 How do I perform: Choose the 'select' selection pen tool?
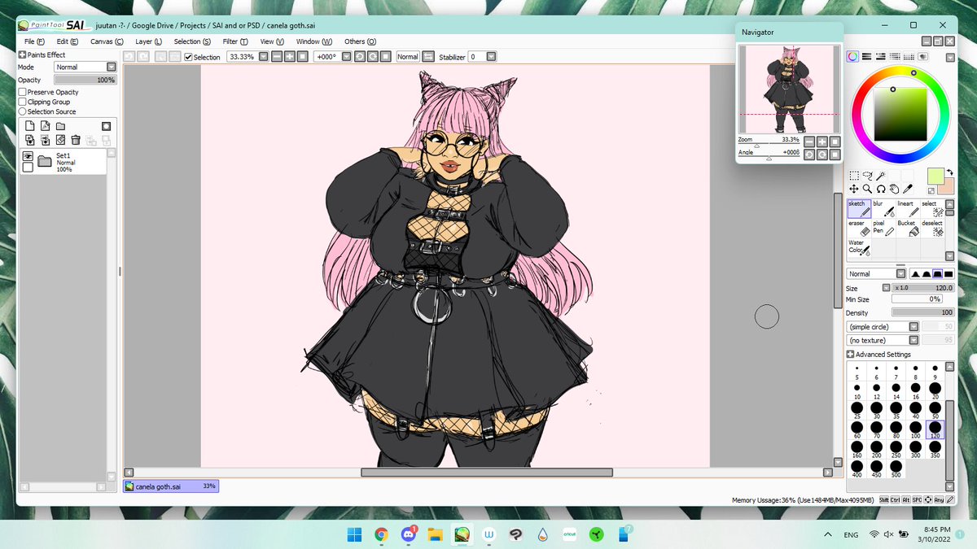(x=932, y=208)
